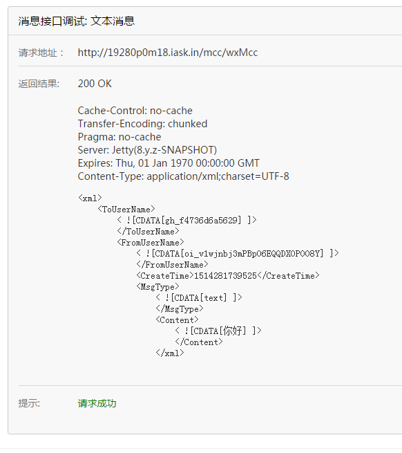This screenshot has width=402, height=453.
Task: Click the <ToUserName> opening tag
Action: [126, 209]
